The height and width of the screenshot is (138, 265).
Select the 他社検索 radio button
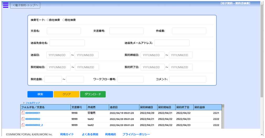(x=64, y=20)
